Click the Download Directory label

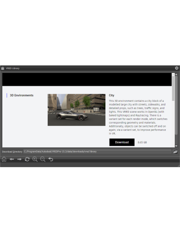tap(12, 152)
